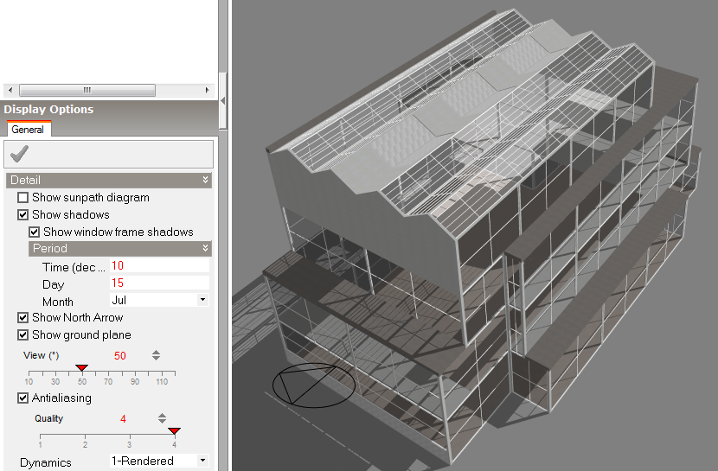The width and height of the screenshot is (718, 471).
Task: Uncheck Show shadows option
Action: point(23,215)
